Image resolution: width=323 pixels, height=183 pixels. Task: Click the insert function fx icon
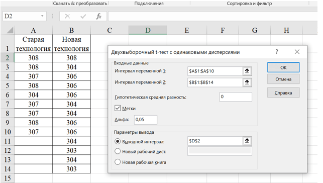coord(98,16)
